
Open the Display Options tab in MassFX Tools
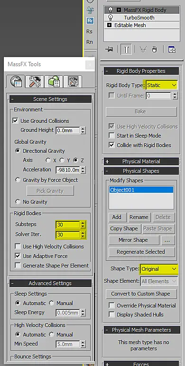(73, 81)
